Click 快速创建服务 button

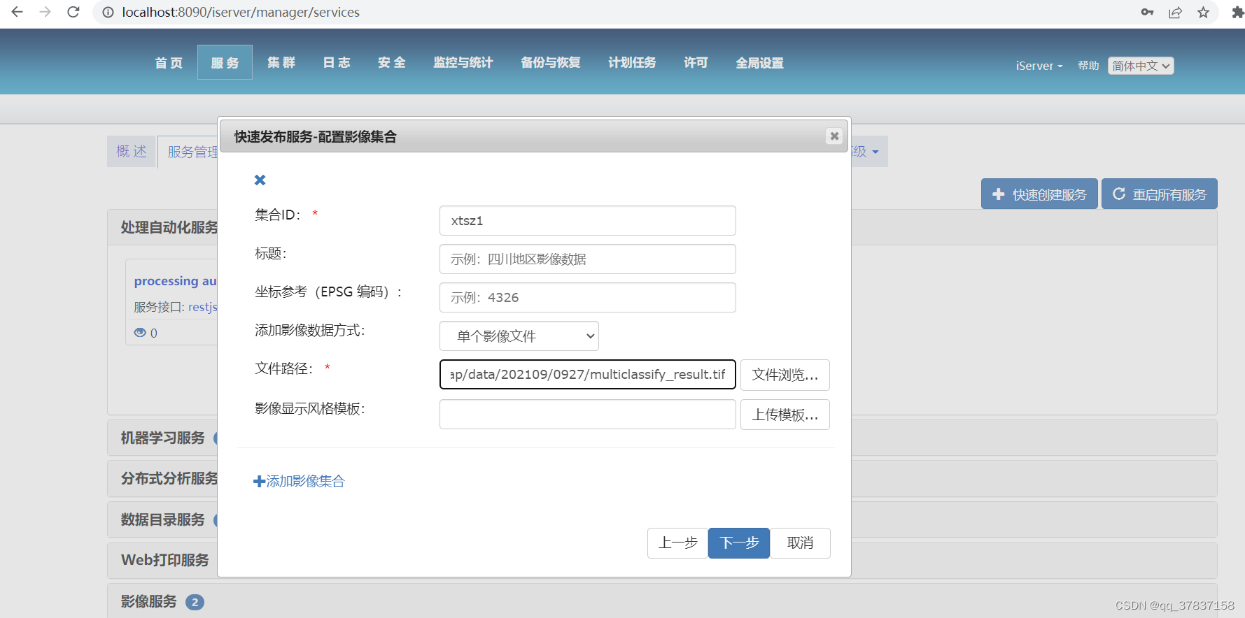(x=1039, y=194)
